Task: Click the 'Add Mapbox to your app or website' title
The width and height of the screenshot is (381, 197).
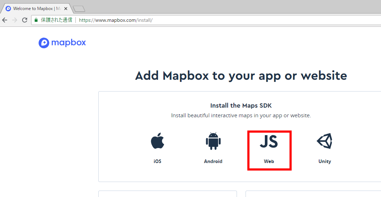Action: [241, 76]
